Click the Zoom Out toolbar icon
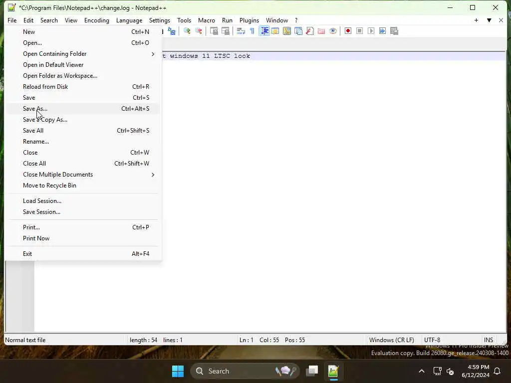The height and width of the screenshot is (383, 511). (x=199, y=31)
